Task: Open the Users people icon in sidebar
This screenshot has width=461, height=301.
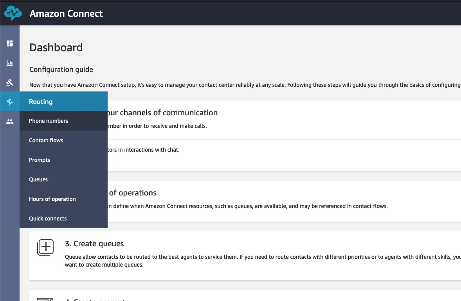Action: [10, 122]
